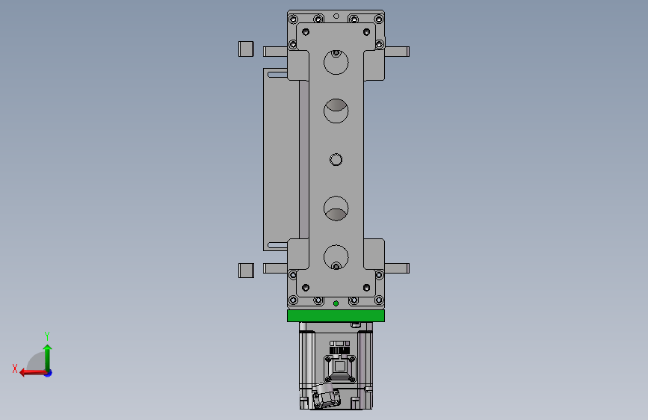Screen dimensions: 648x420
Task: Select the tilted cable connector at motor bottom
Action: pyautogui.click(x=326, y=395)
